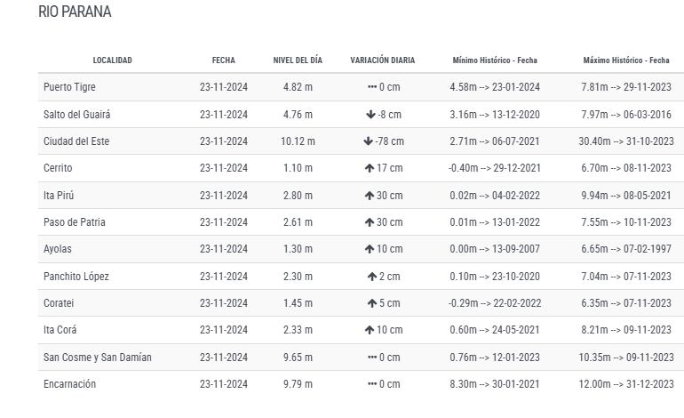The image size is (684, 418).
Task: Click the up arrow in Ita Corá row
Action: tap(369, 330)
